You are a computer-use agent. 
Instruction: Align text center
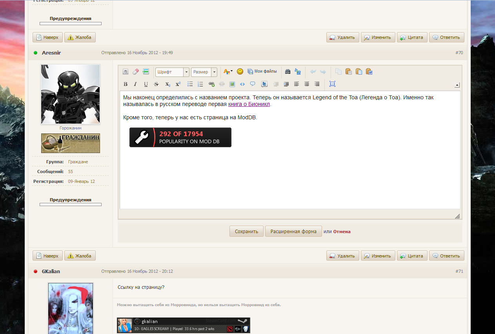(x=307, y=84)
